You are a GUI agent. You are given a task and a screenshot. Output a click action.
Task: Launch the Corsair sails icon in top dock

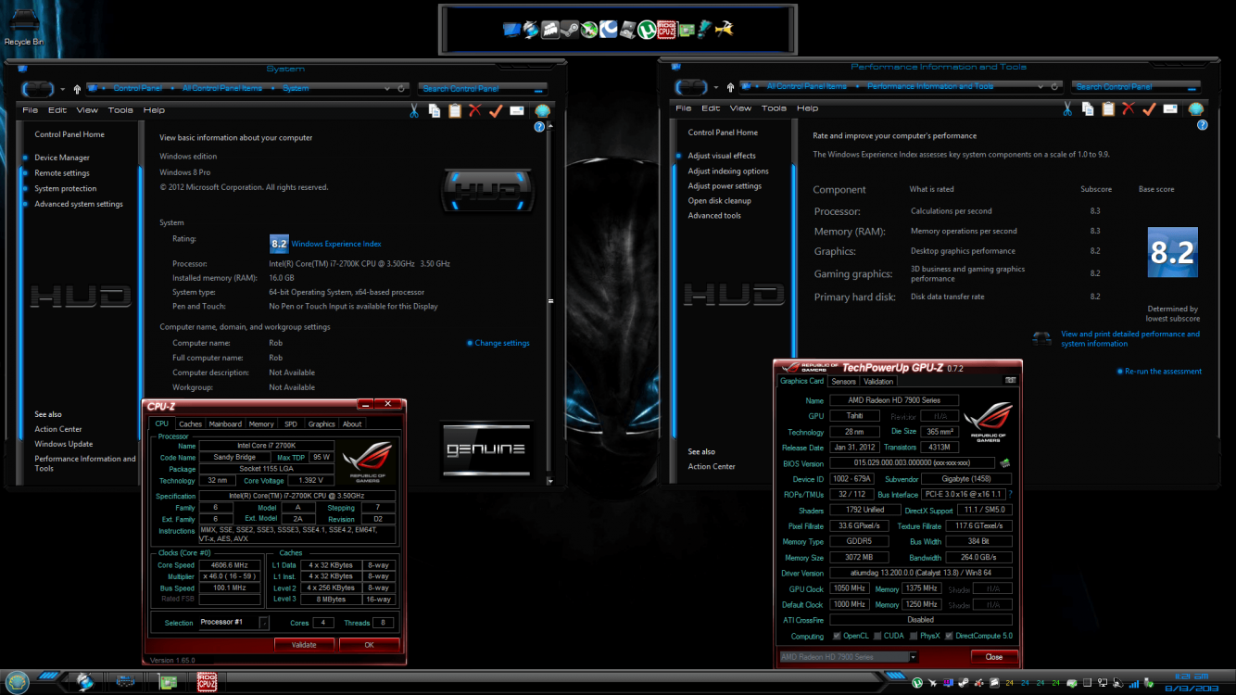[x=550, y=30]
